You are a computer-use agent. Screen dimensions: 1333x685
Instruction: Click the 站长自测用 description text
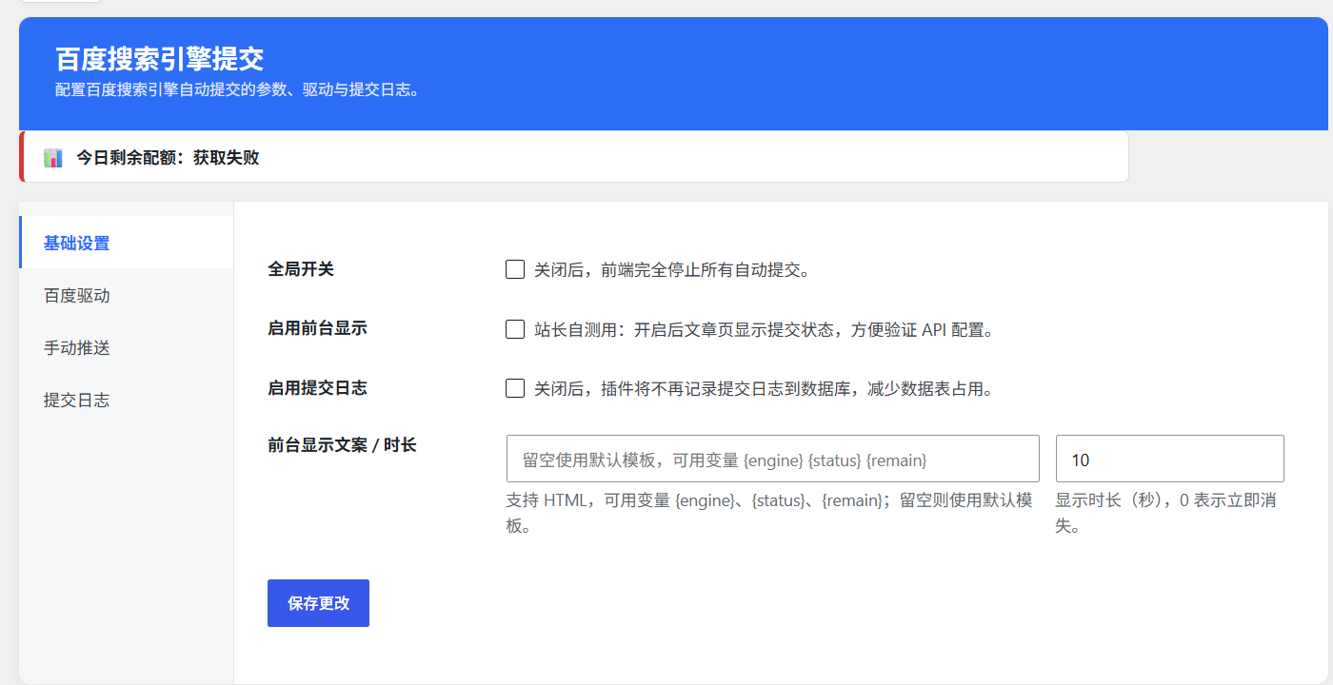point(764,330)
